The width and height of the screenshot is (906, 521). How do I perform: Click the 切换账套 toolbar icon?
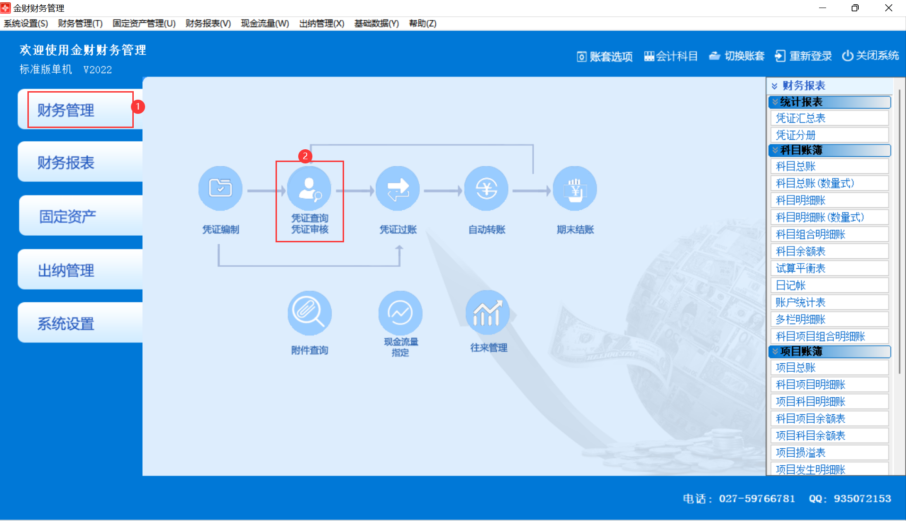[737, 56]
